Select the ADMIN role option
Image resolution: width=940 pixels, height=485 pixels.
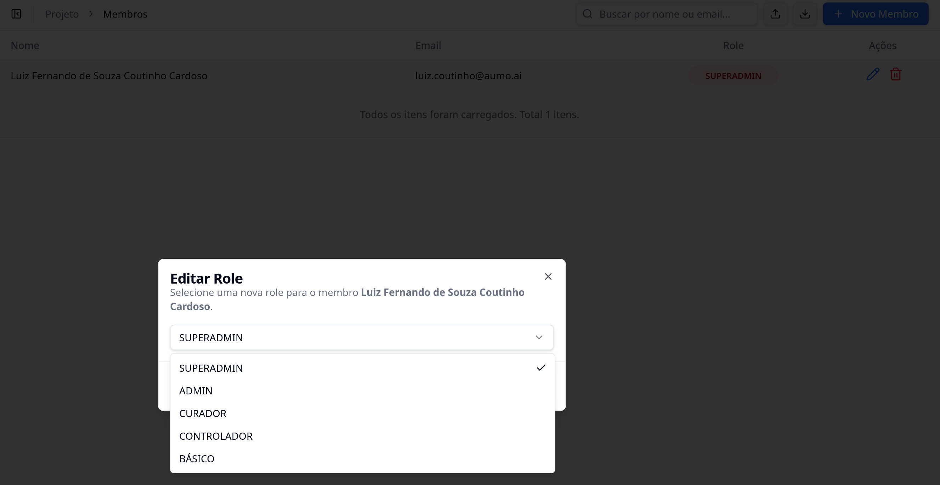tap(196, 390)
